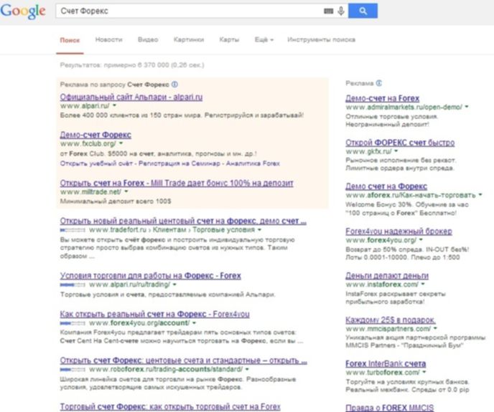
Task: Switch to the Новости tab
Action: click(108, 40)
